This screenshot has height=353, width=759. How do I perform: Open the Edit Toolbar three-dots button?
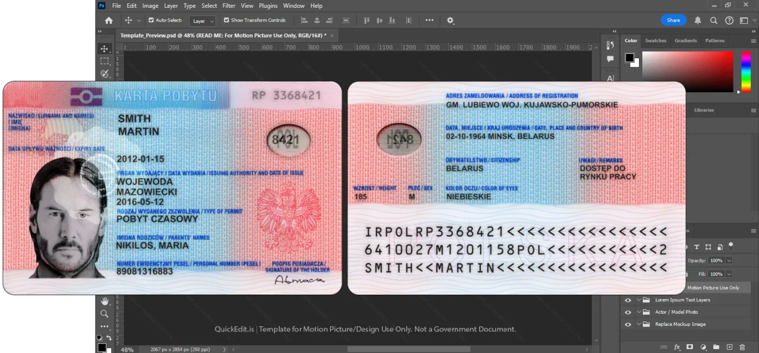click(x=104, y=326)
